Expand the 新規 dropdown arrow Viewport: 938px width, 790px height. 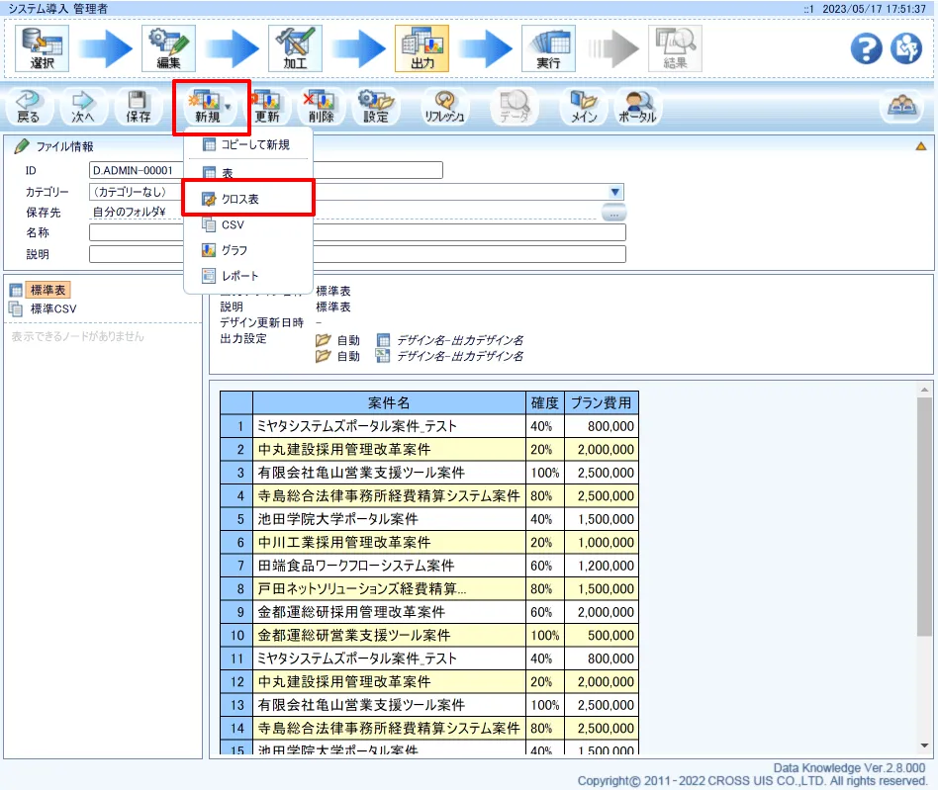[x=228, y=105]
